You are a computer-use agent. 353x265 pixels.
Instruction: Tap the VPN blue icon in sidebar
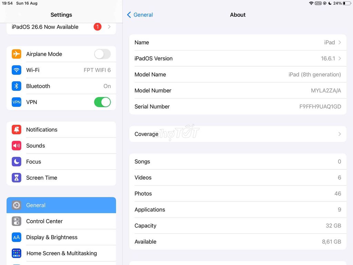[17, 102]
